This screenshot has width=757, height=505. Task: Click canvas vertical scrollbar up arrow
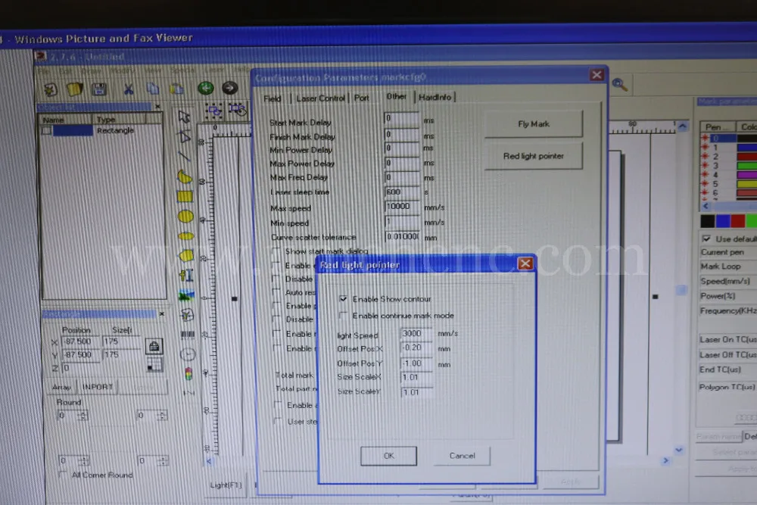682,126
